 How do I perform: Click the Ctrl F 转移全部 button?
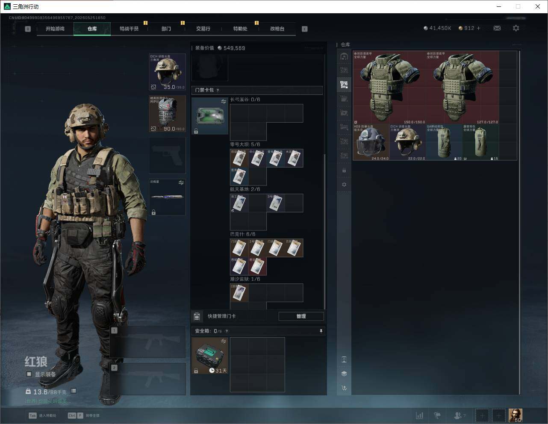tap(84, 415)
